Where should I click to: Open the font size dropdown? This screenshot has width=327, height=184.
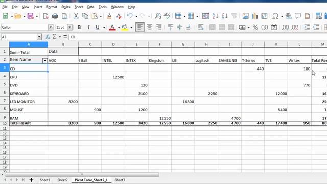pos(69,27)
